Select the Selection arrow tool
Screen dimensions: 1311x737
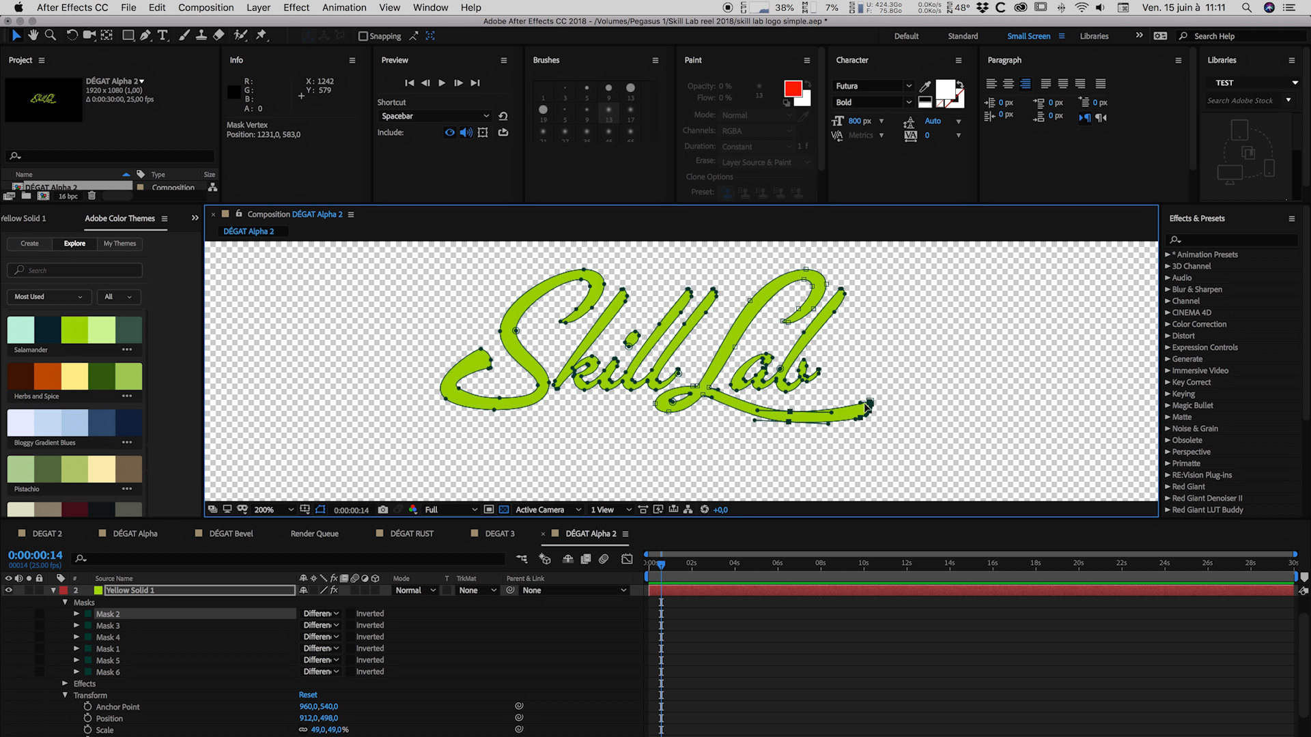pos(16,35)
